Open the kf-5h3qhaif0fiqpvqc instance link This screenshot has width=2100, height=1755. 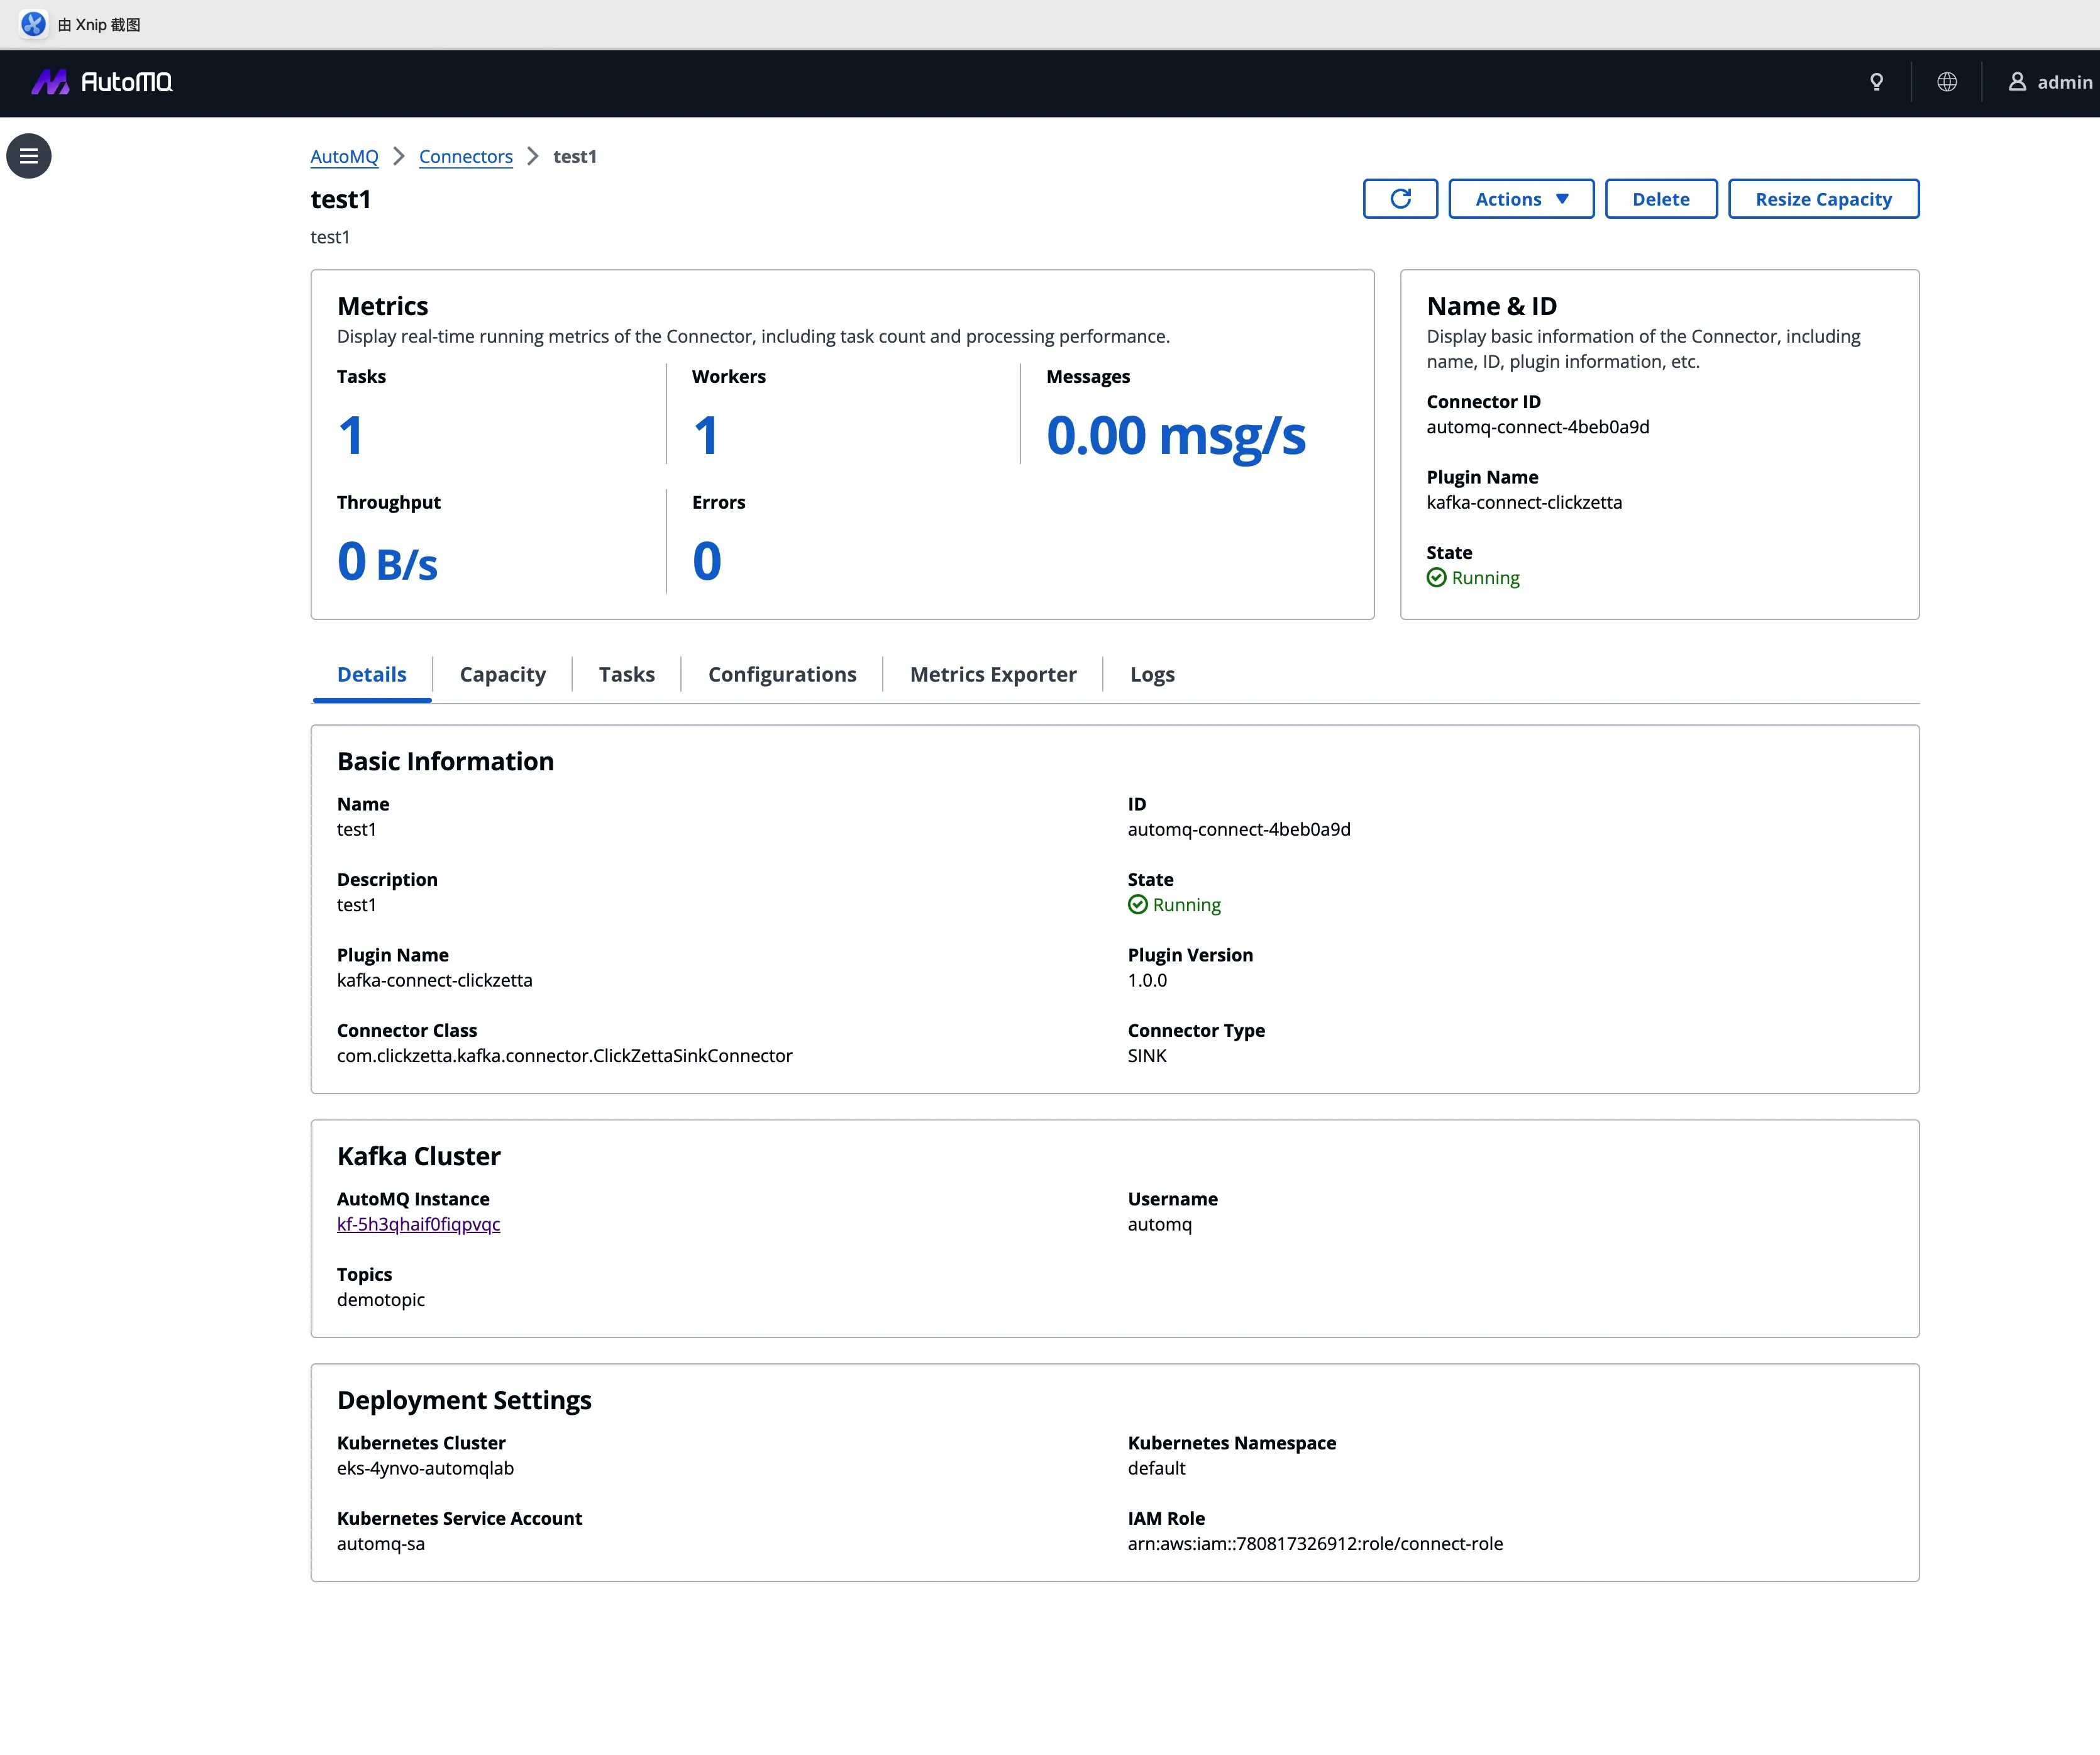(418, 1224)
